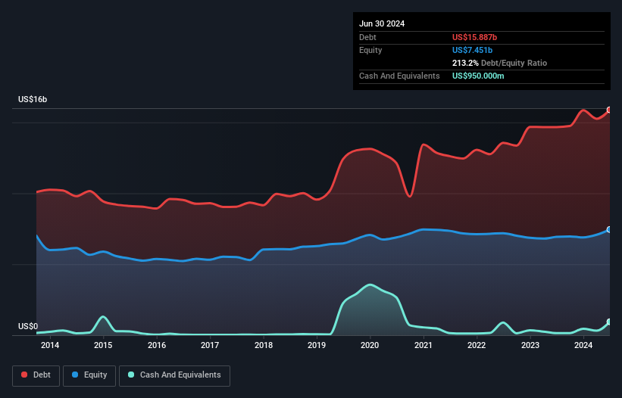Click the 2015 x-axis label
Viewport: 622px width, 398px height.
point(103,345)
